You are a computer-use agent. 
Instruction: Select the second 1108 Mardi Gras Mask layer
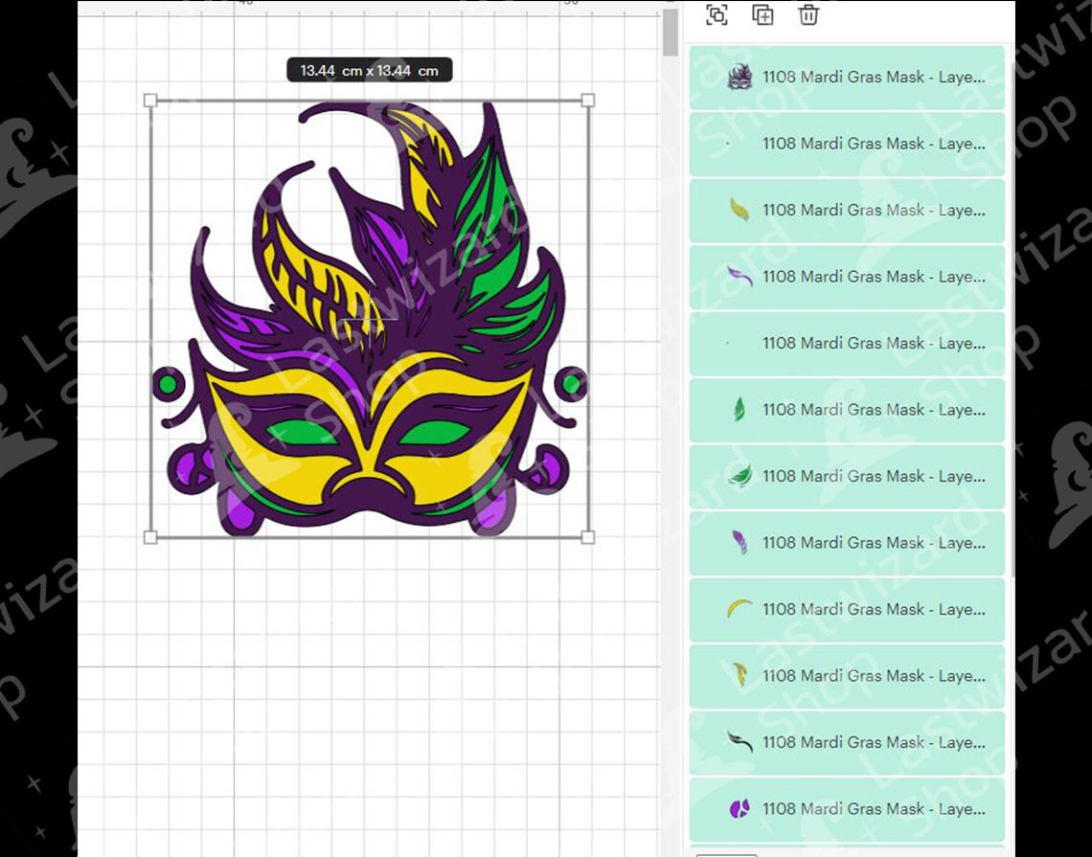point(846,144)
